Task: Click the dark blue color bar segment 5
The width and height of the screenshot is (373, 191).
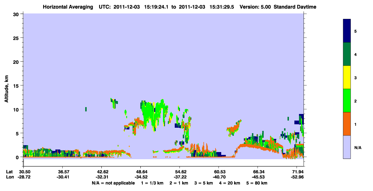Action: coord(347,31)
